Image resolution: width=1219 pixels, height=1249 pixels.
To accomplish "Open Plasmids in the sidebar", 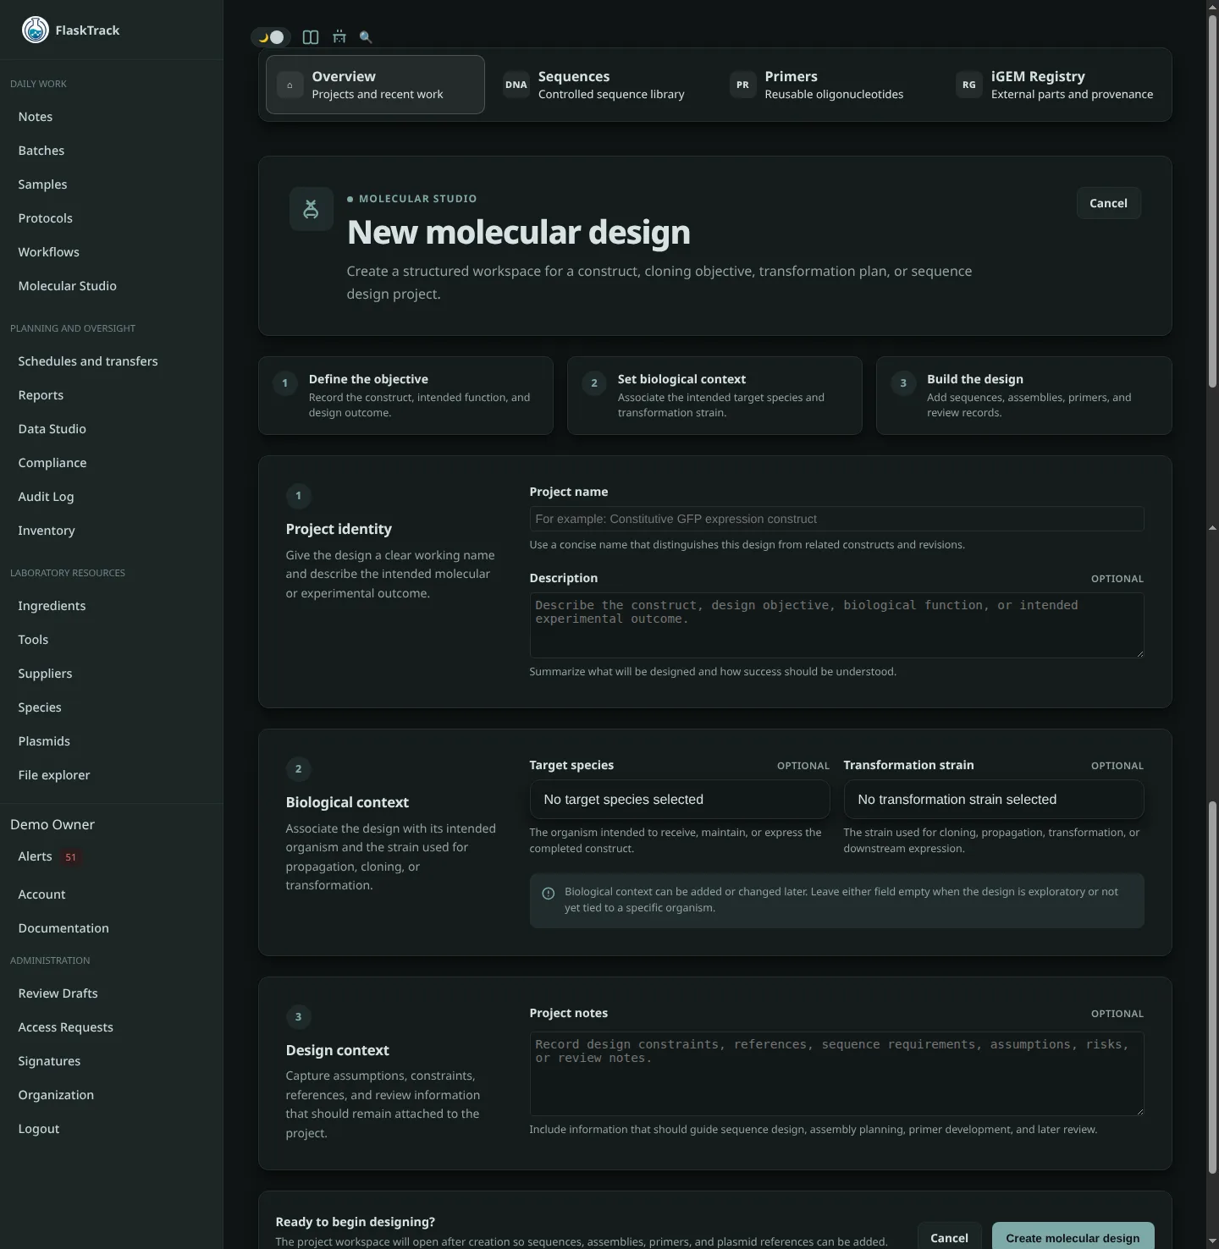I will [44, 741].
